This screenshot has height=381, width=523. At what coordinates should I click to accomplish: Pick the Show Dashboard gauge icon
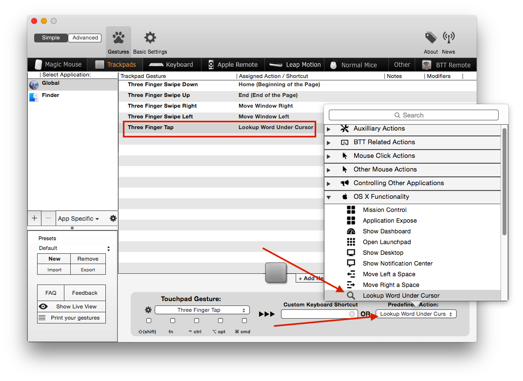351,231
